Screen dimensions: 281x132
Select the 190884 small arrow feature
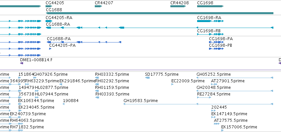[64, 104]
